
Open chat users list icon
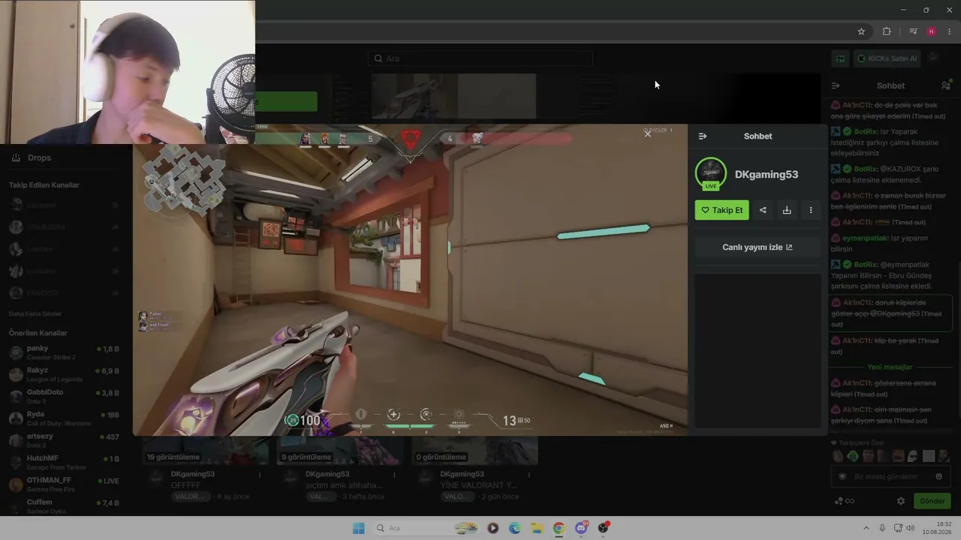(945, 85)
